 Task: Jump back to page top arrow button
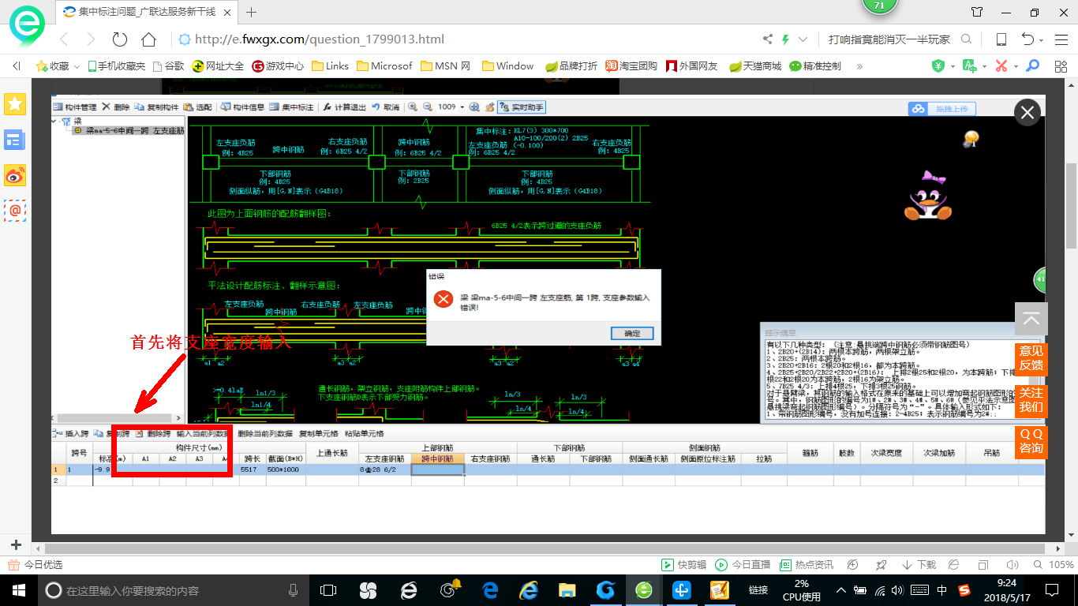pos(1031,319)
